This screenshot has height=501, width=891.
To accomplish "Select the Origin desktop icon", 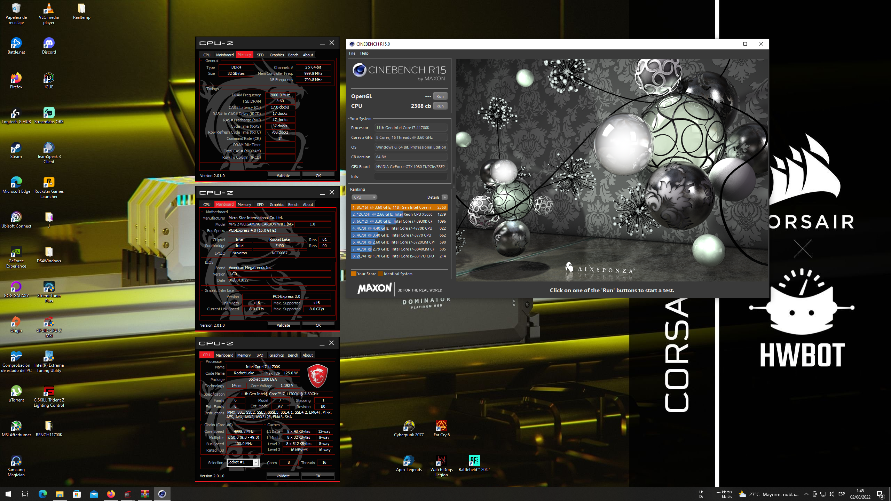I will click(x=16, y=324).
